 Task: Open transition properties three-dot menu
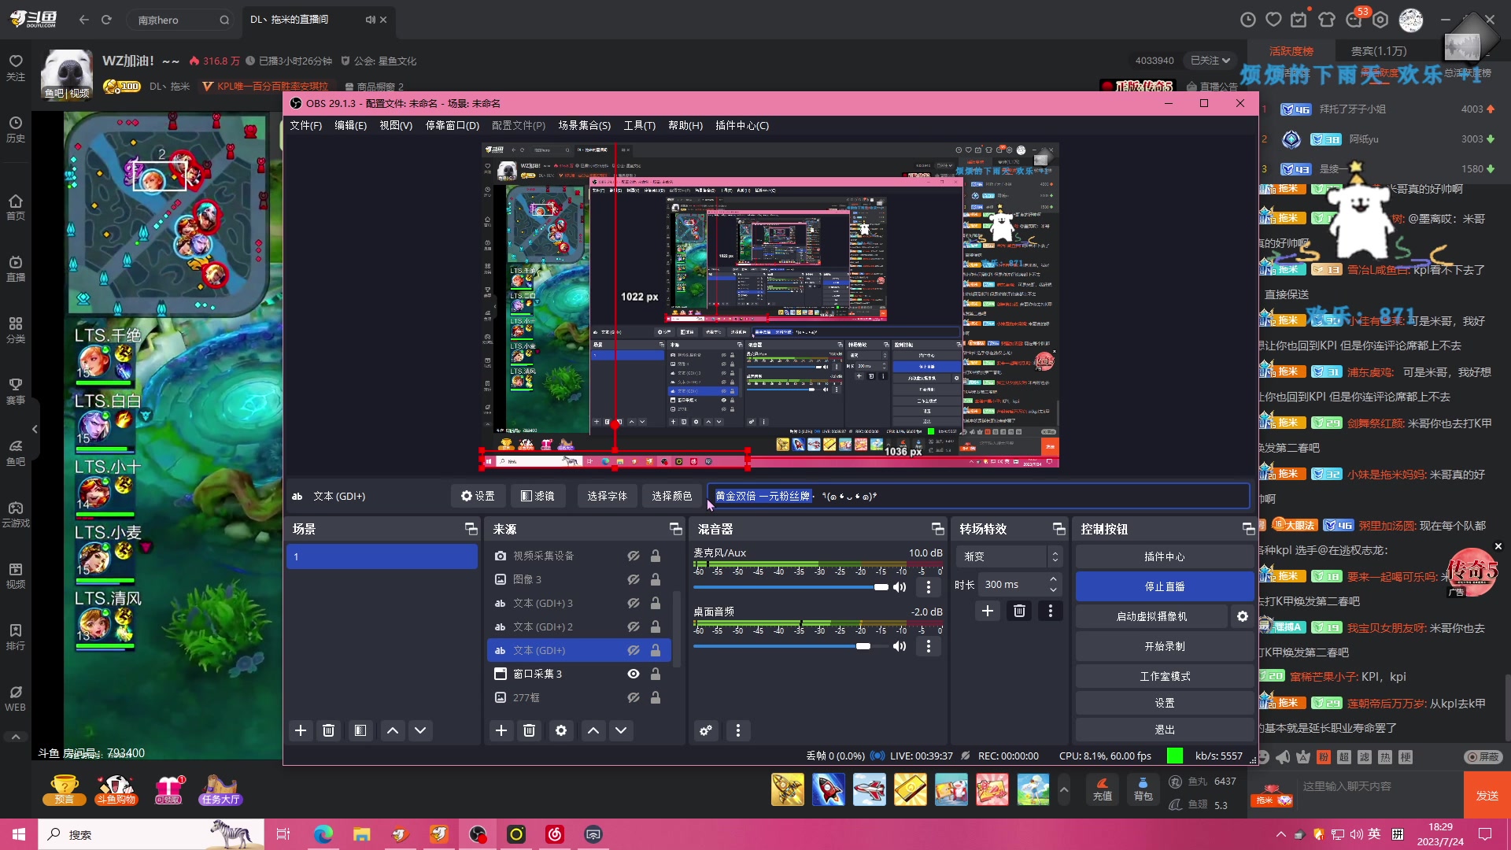coord(1051,611)
